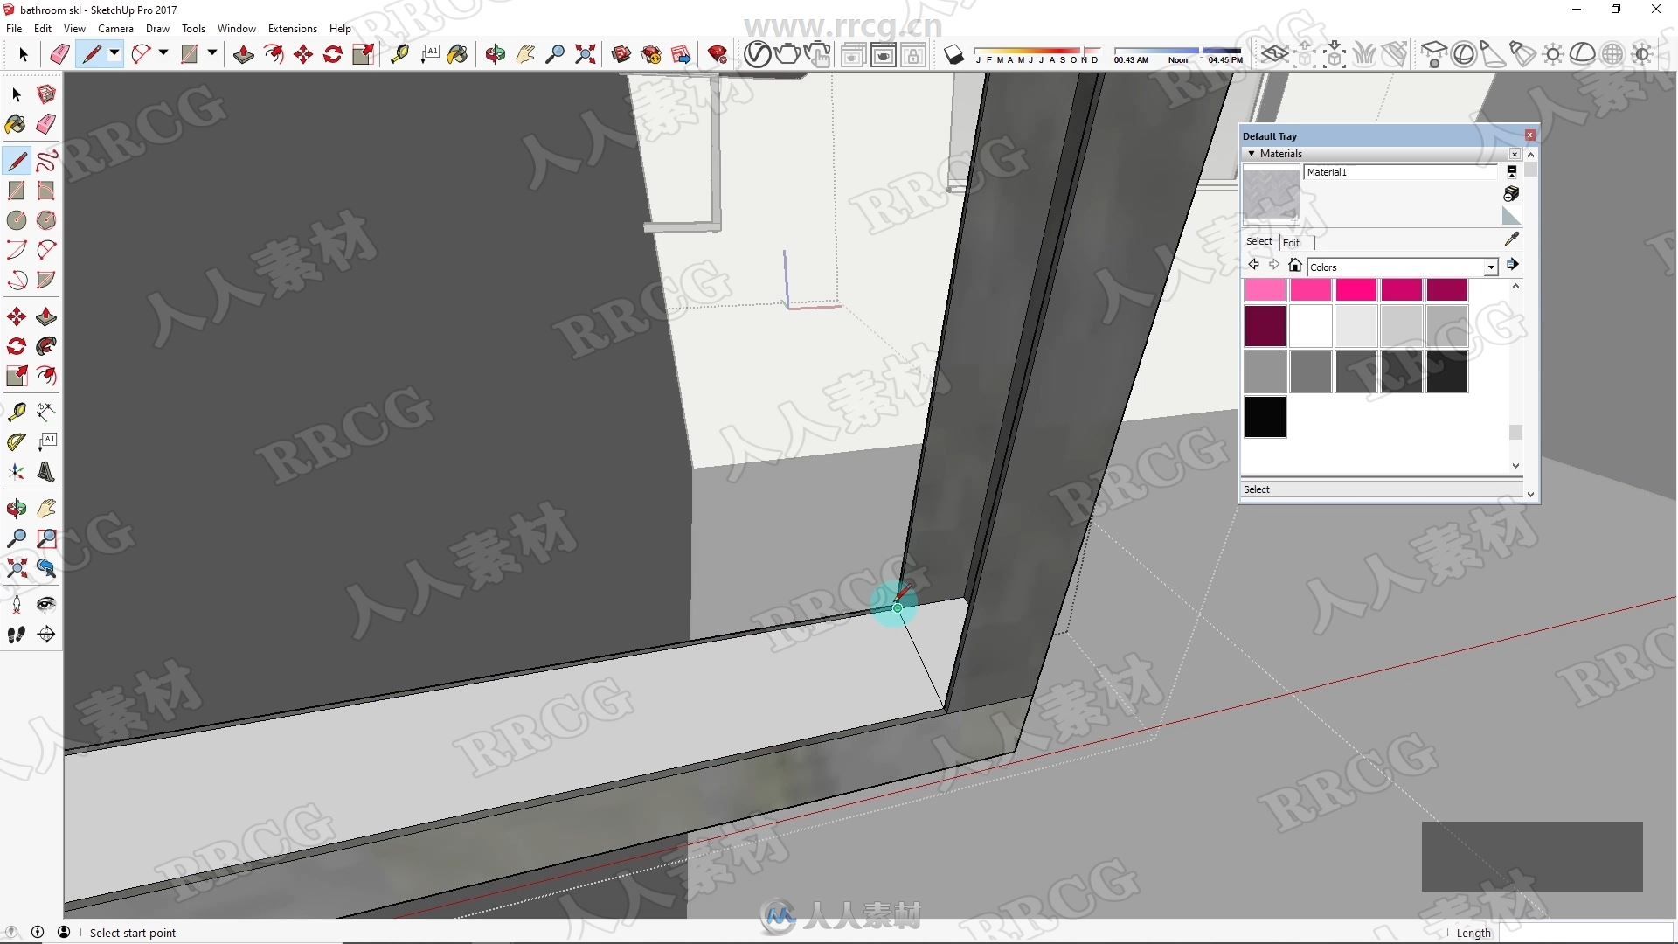Viewport: 1678px width, 944px height.
Task: Select the Line drawing tool
Action: (x=17, y=160)
